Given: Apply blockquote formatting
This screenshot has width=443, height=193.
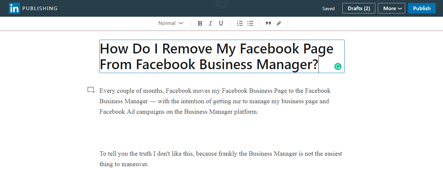Looking at the screenshot, I should [x=268, y=23].
